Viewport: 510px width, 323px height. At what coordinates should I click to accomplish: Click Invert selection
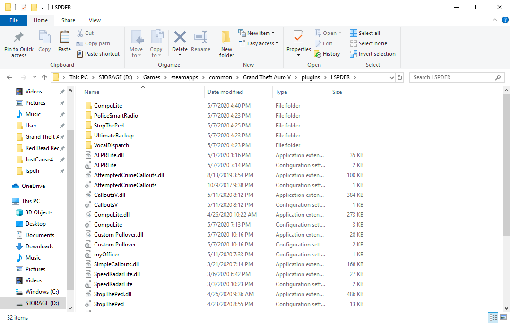click(x=373, y=54)
